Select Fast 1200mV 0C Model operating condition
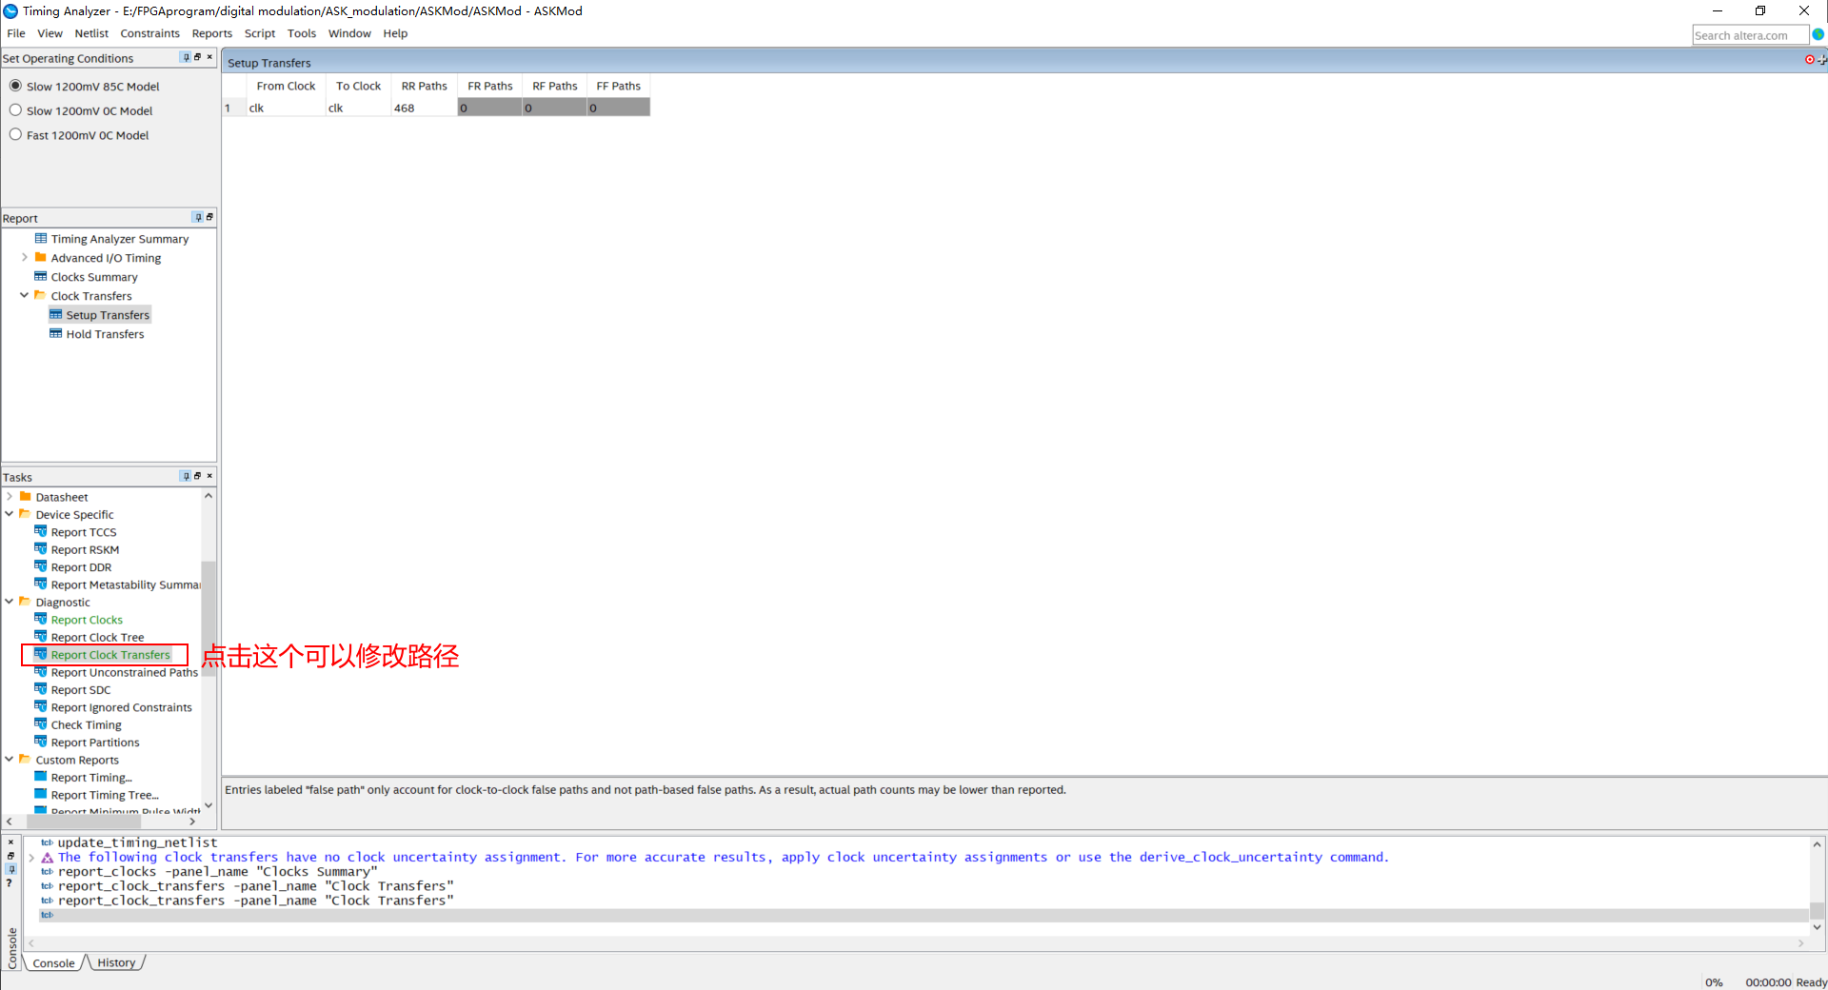This screenshot has width=1828, height=990. coord(15,134)
